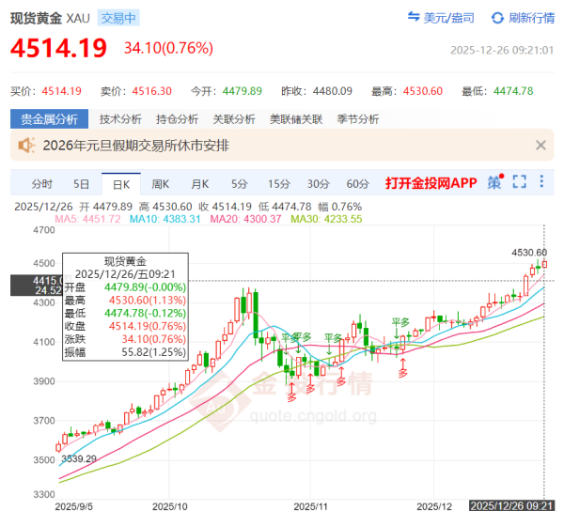
Task: Click the 昨收 value 4480.09
Action: (x=333, y=91)
